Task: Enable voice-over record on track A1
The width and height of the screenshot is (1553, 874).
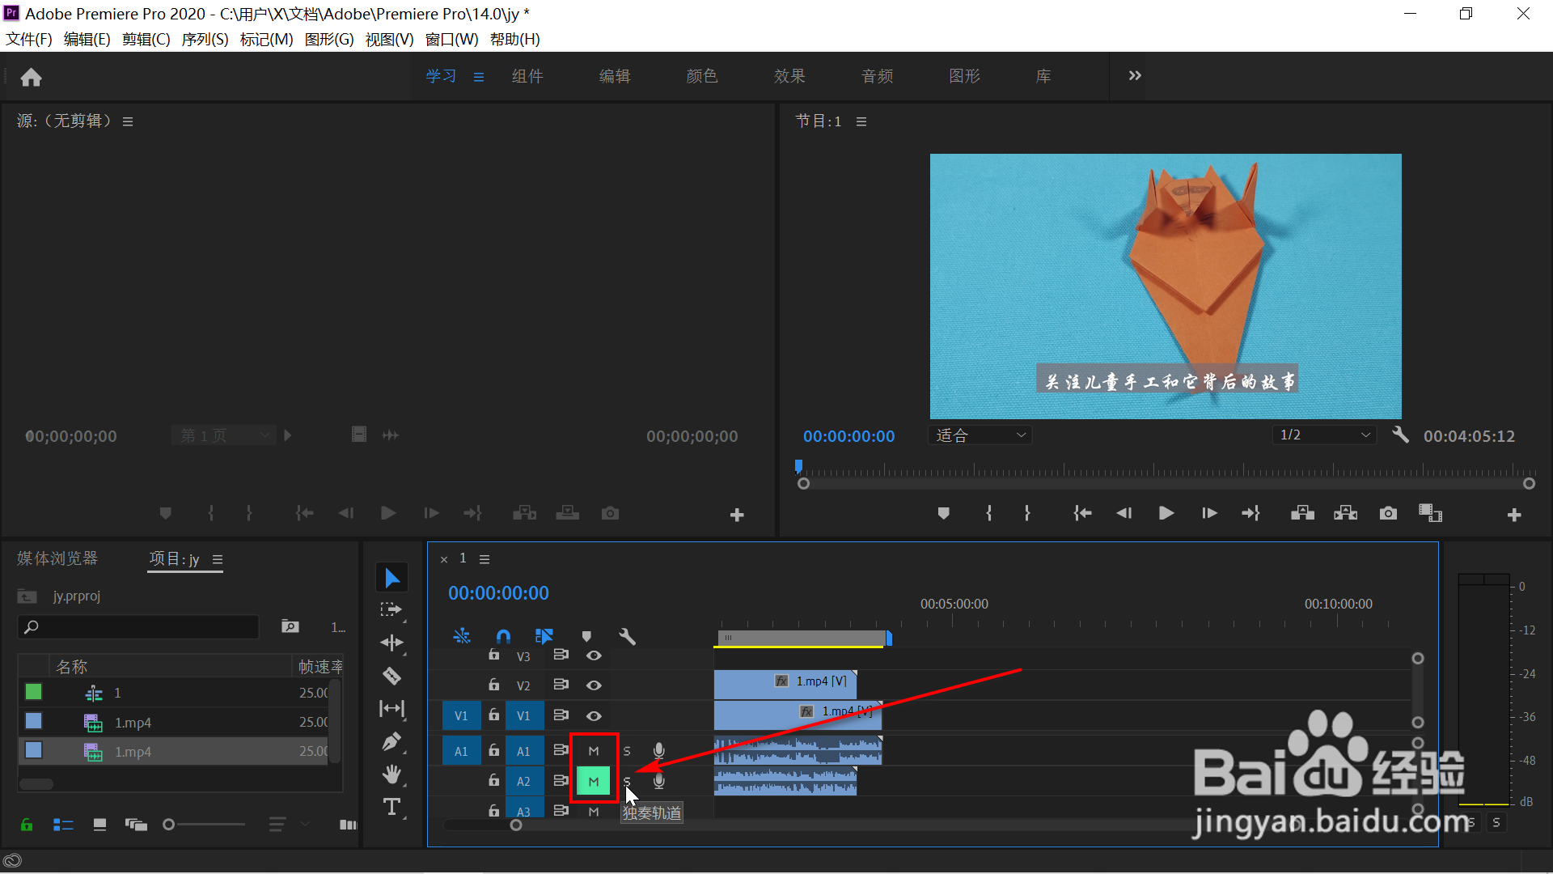Action: 659,751
